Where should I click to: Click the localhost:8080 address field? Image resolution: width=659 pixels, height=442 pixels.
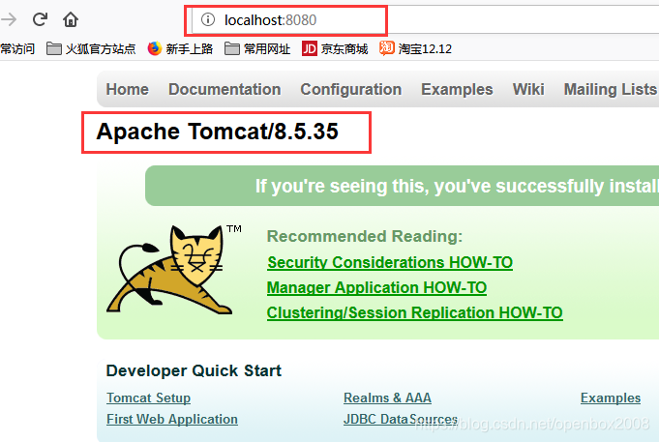(426, 19)
